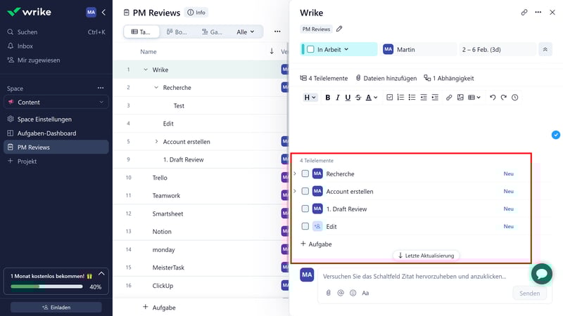Screen dimensions: 563x316
Task: Open the Alle filter dropdown
Action: pyautogui.click(x=246, y=32)
